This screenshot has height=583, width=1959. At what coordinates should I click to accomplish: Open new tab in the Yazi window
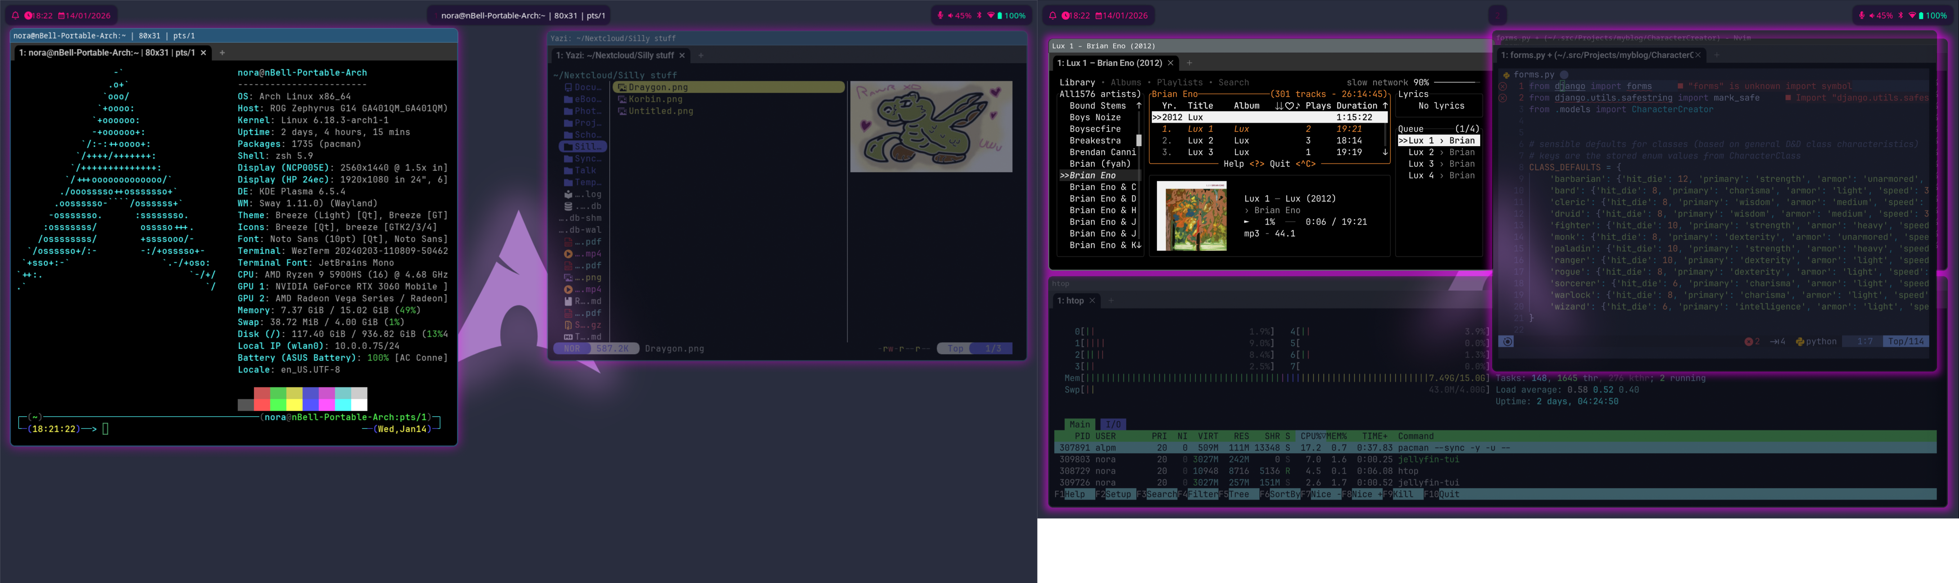(x=700, y=55)
